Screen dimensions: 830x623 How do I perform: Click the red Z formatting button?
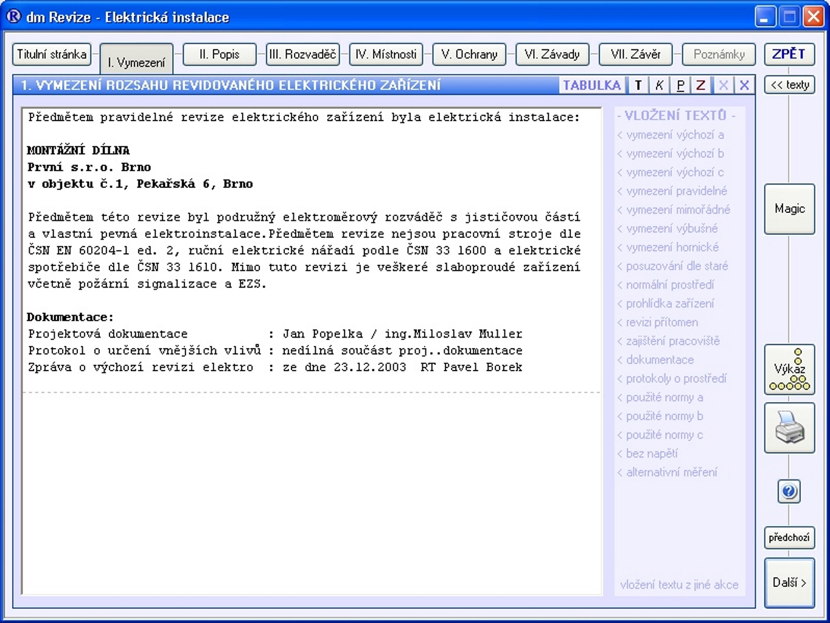(x=701, y=85)
